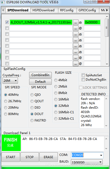Browse file for the fourth bin row
This screenshot has height=169, width=110.
[x=75, y=40]
